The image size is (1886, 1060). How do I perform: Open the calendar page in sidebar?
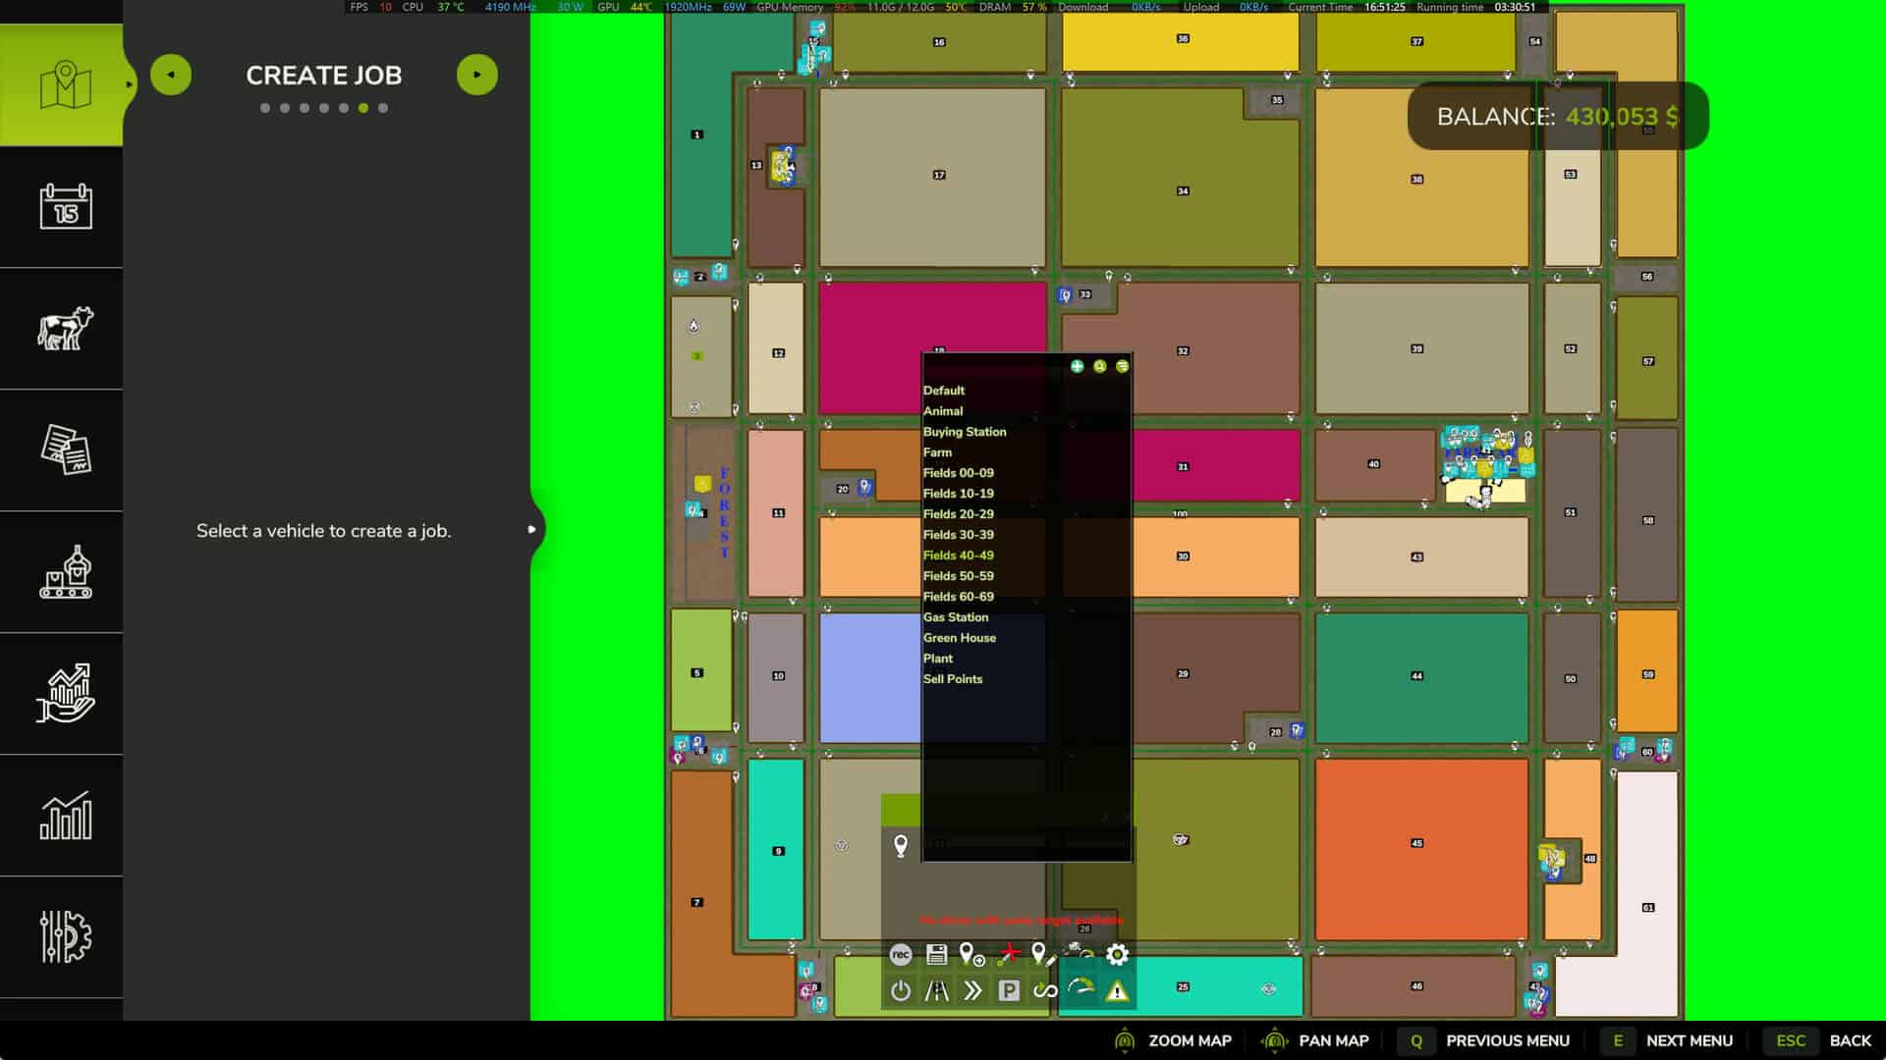point(65,207)
